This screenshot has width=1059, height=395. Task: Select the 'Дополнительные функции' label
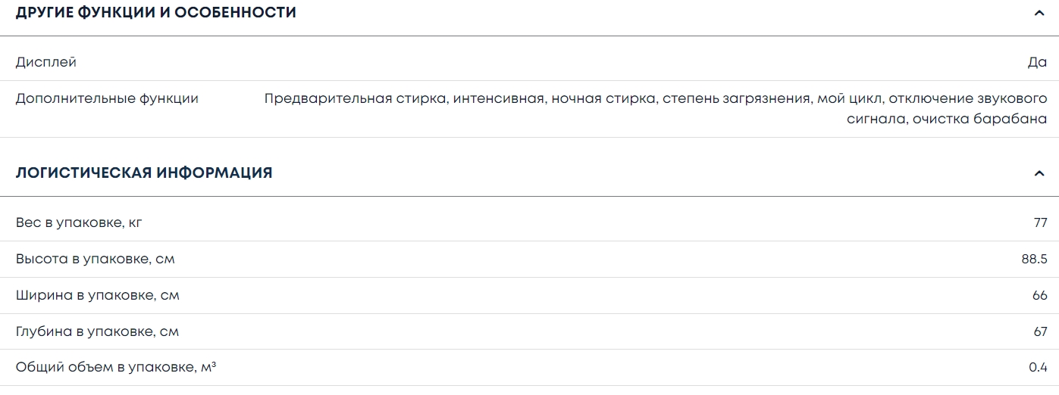(107, 98)
